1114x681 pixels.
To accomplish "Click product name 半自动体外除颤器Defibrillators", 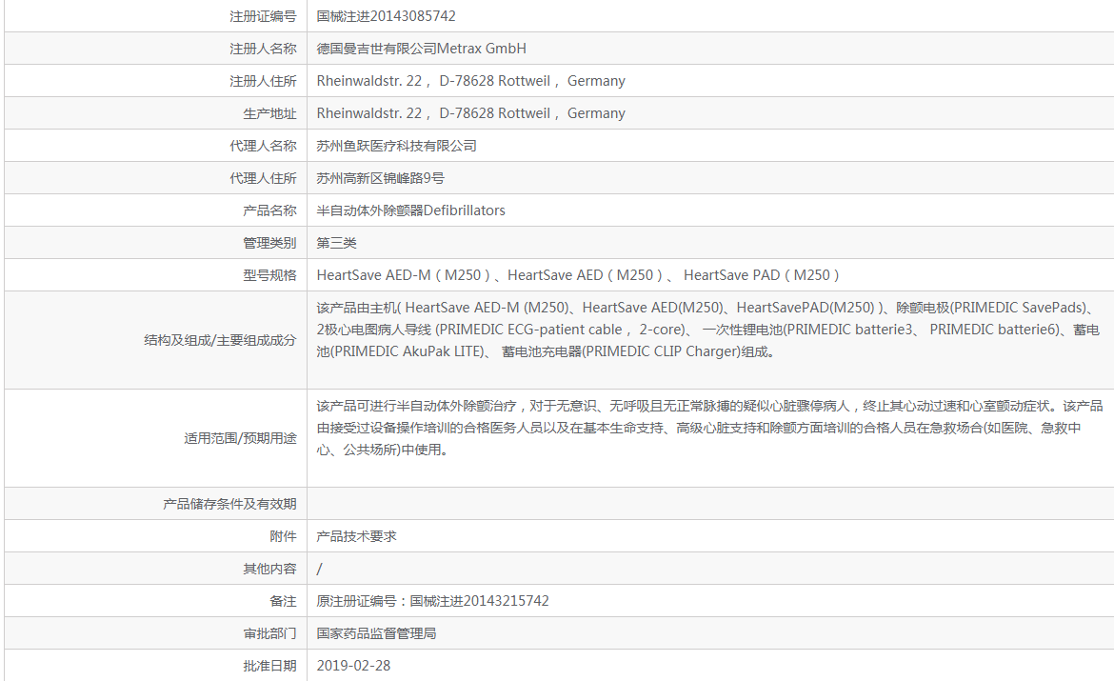I will point(410,210).
